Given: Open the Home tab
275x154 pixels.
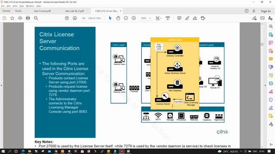Looking at the screenshot, I should click(6, 11).
